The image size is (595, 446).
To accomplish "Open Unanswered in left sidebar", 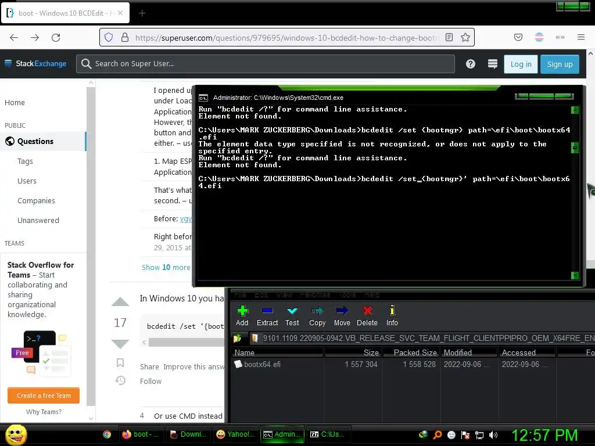I will pos(38,220).
